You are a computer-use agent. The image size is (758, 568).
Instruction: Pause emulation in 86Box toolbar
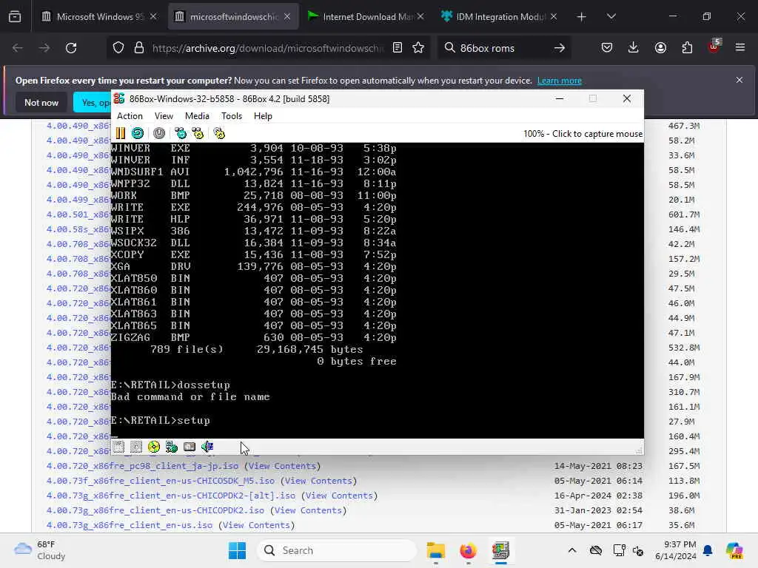coord(121,133)
